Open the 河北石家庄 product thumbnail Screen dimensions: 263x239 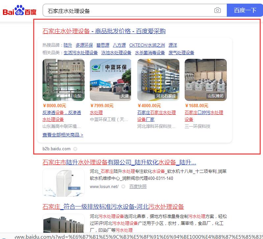(158, 80)
